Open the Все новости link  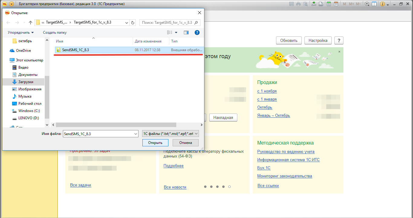click(x=175, y=187)
